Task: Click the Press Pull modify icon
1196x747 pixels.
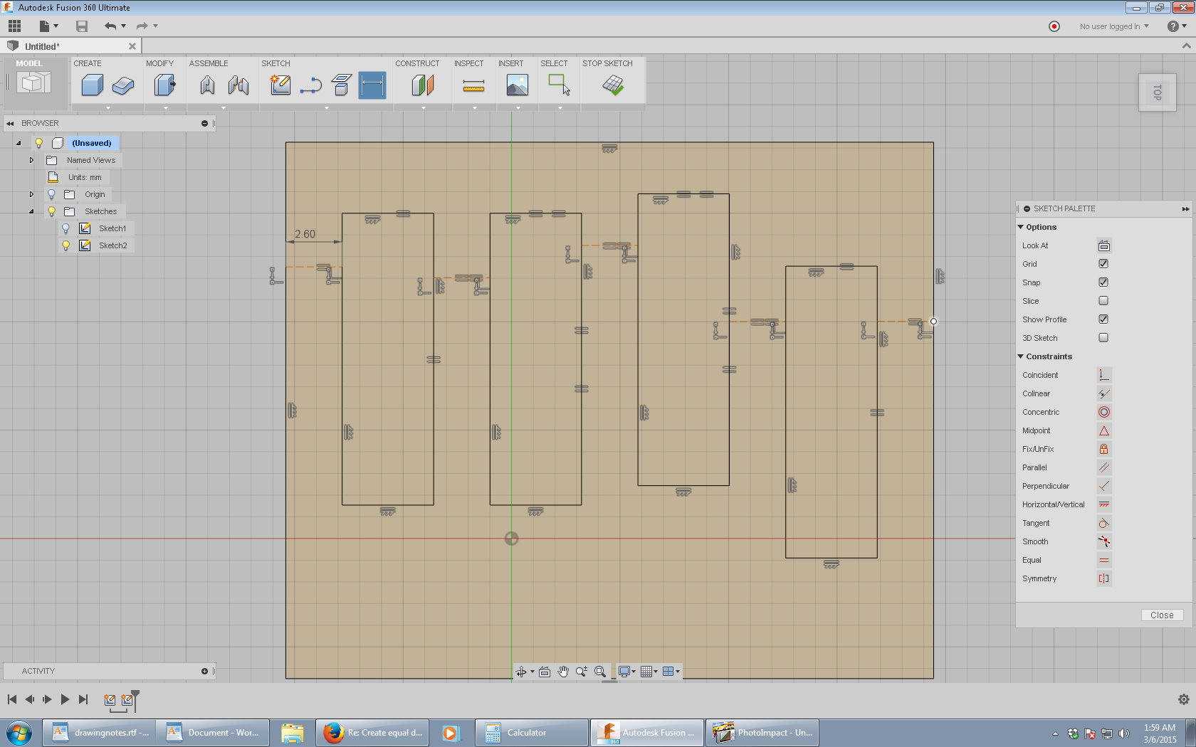Action: [164, 85]
